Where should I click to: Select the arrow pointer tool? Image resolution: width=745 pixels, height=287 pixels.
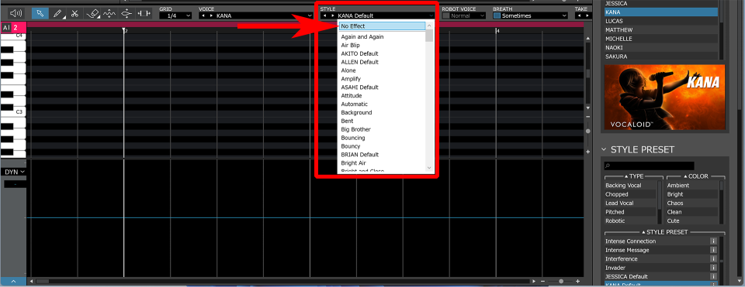coord(40,13)
